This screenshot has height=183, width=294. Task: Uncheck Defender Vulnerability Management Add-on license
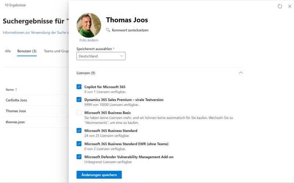click(x=79, y=157)
